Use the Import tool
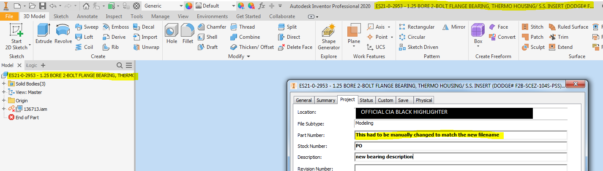Screen dimensions: 603x171 pyautogui.click(x=145, y=37)
